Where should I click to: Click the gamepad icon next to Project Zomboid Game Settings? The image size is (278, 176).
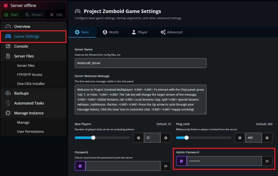(78, 11)
